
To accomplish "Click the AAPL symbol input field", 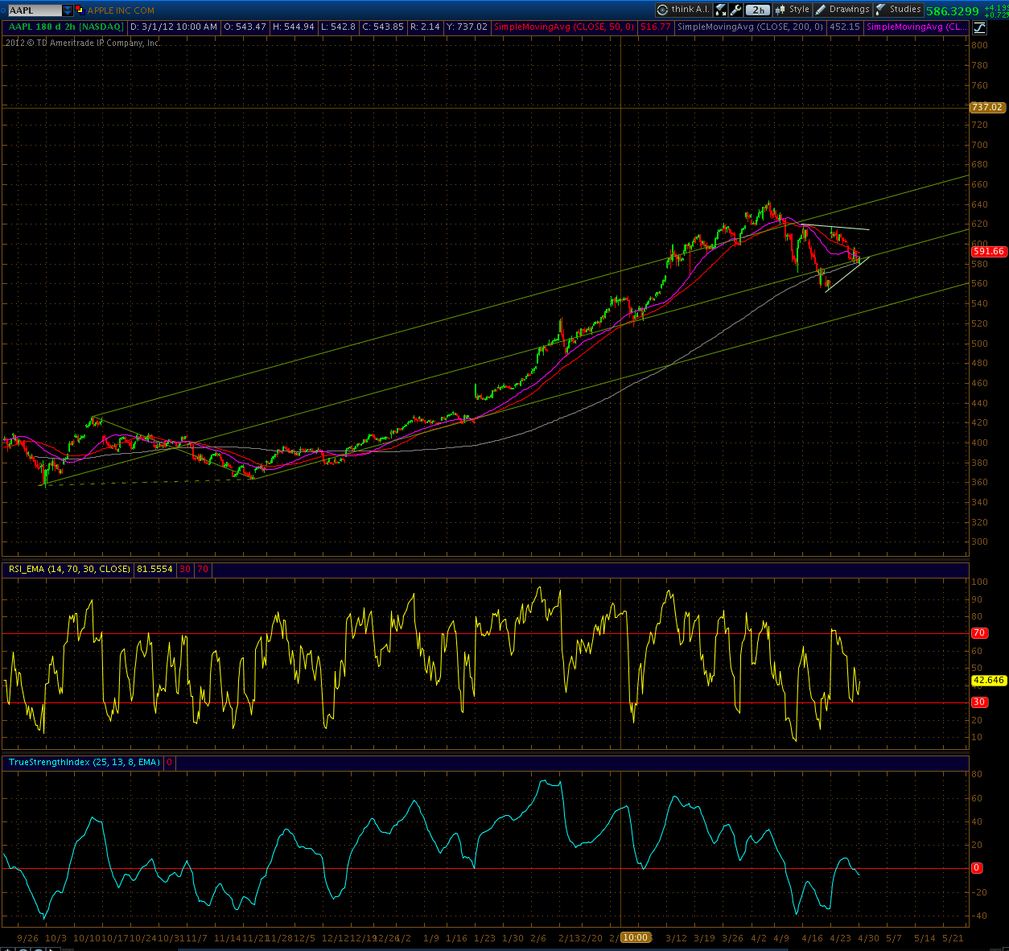I will coord(34,10).
